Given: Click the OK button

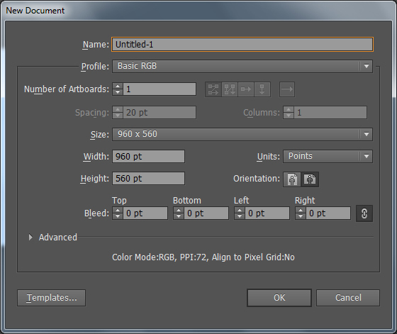Looking at the screenshot, I should 279,298.
